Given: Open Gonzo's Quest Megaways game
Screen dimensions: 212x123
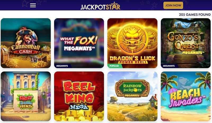Looking at the screenshot, I should [x=186, y=43].
